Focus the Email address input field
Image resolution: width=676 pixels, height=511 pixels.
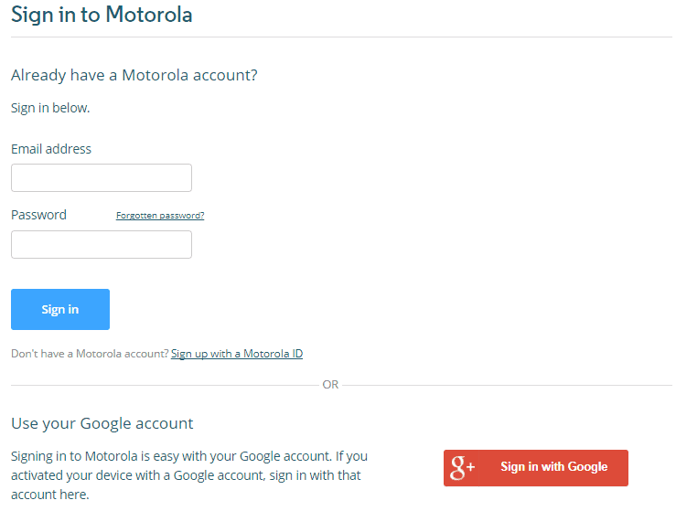102,177
